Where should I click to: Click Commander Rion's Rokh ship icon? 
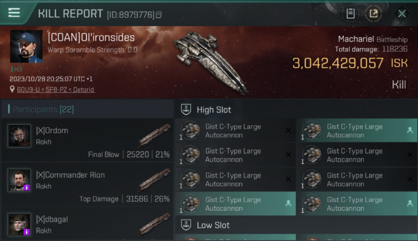154,179
